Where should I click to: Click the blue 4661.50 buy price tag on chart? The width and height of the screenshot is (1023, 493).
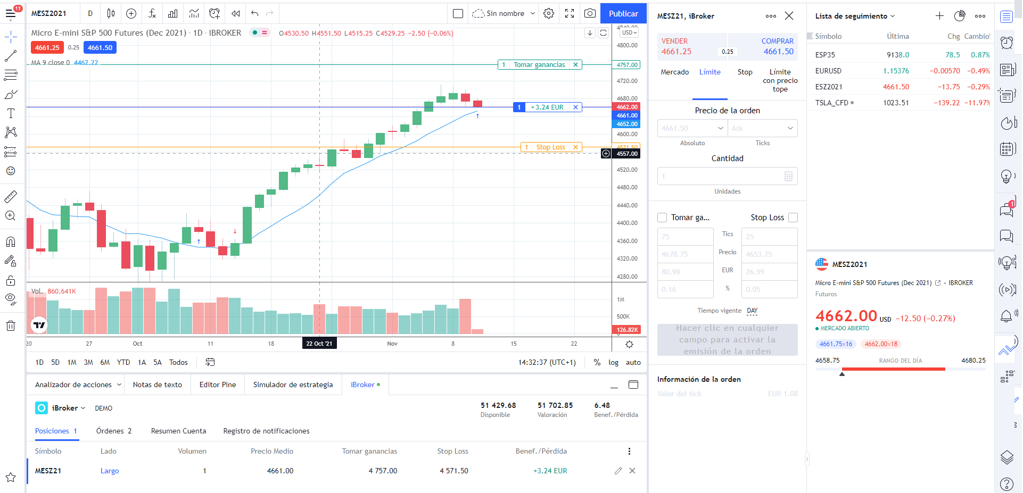click(x=100, y=47)
